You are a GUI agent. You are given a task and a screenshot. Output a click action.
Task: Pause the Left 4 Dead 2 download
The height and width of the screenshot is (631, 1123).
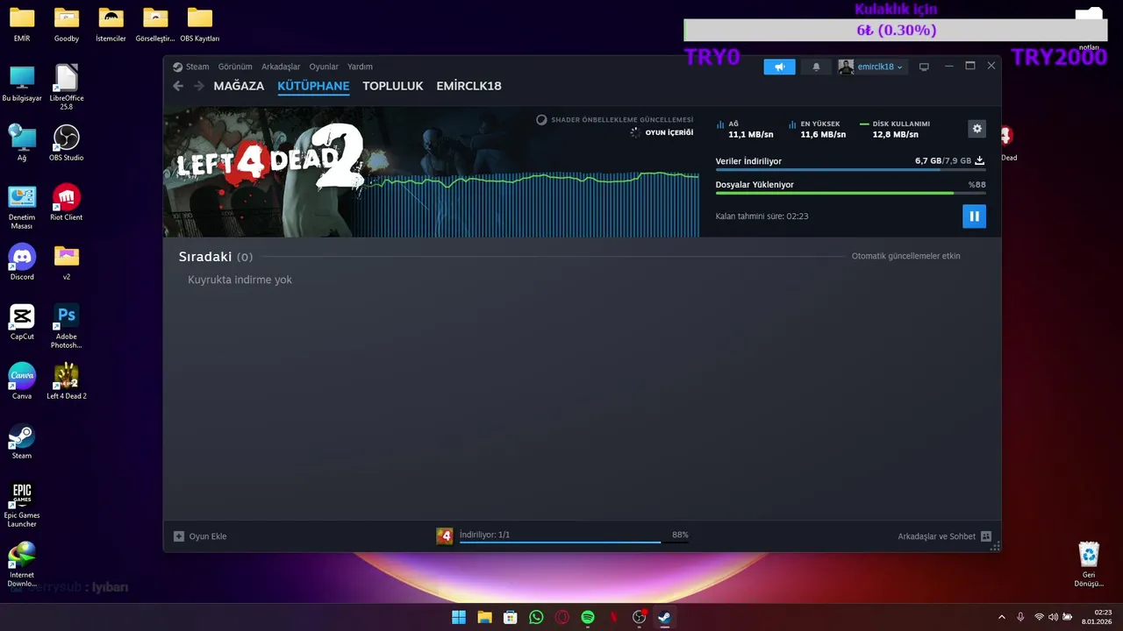(x=974, y=216)
